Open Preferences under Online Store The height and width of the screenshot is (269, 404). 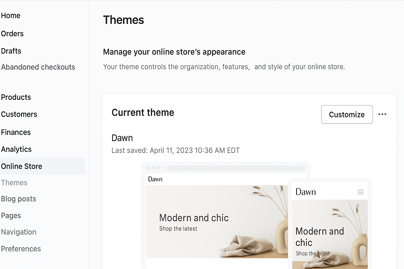pos(21,249)
